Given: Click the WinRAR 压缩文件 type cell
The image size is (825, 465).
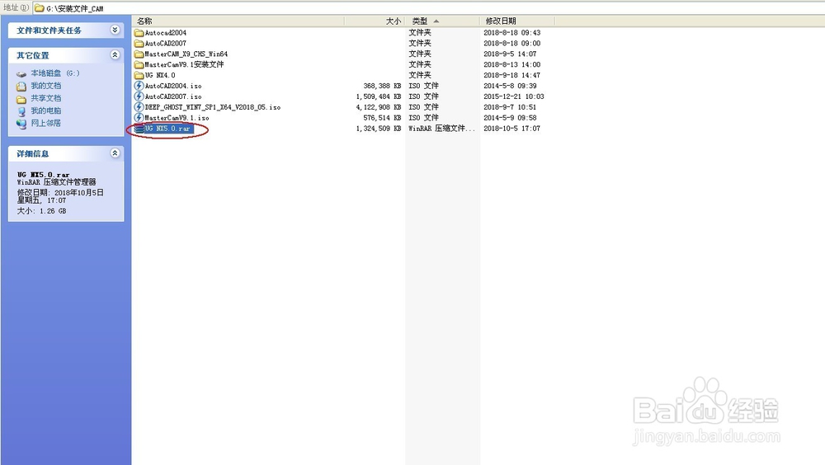Looking at the screenshot, I should tap(441, 129).
